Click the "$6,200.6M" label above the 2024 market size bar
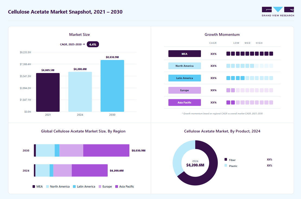The image size is (301, 199). coord(80,69)
